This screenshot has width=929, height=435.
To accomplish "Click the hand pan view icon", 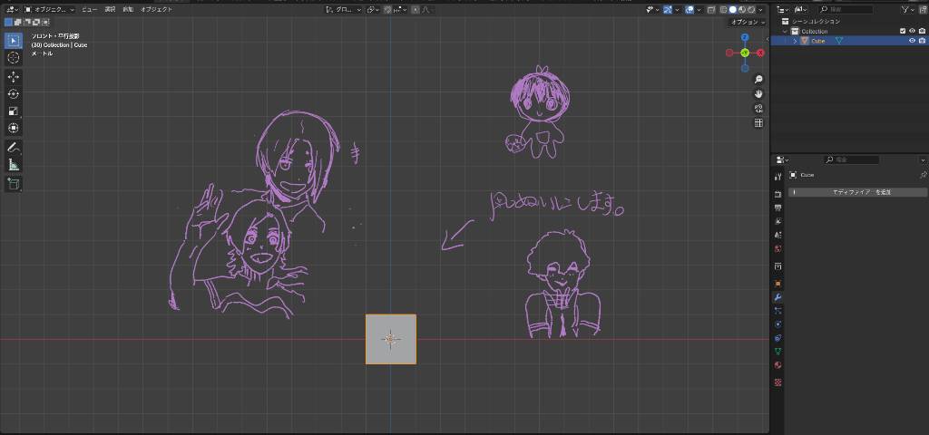I will click(x=758, y=94).
